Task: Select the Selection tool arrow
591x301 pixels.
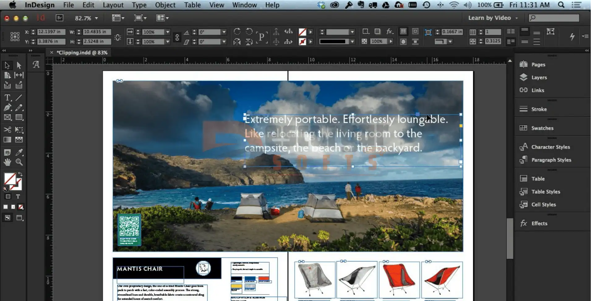Action: point(7,65)
